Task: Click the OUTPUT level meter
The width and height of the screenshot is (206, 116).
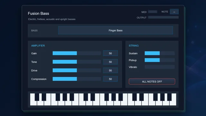Action: click(x=163, y=17)
